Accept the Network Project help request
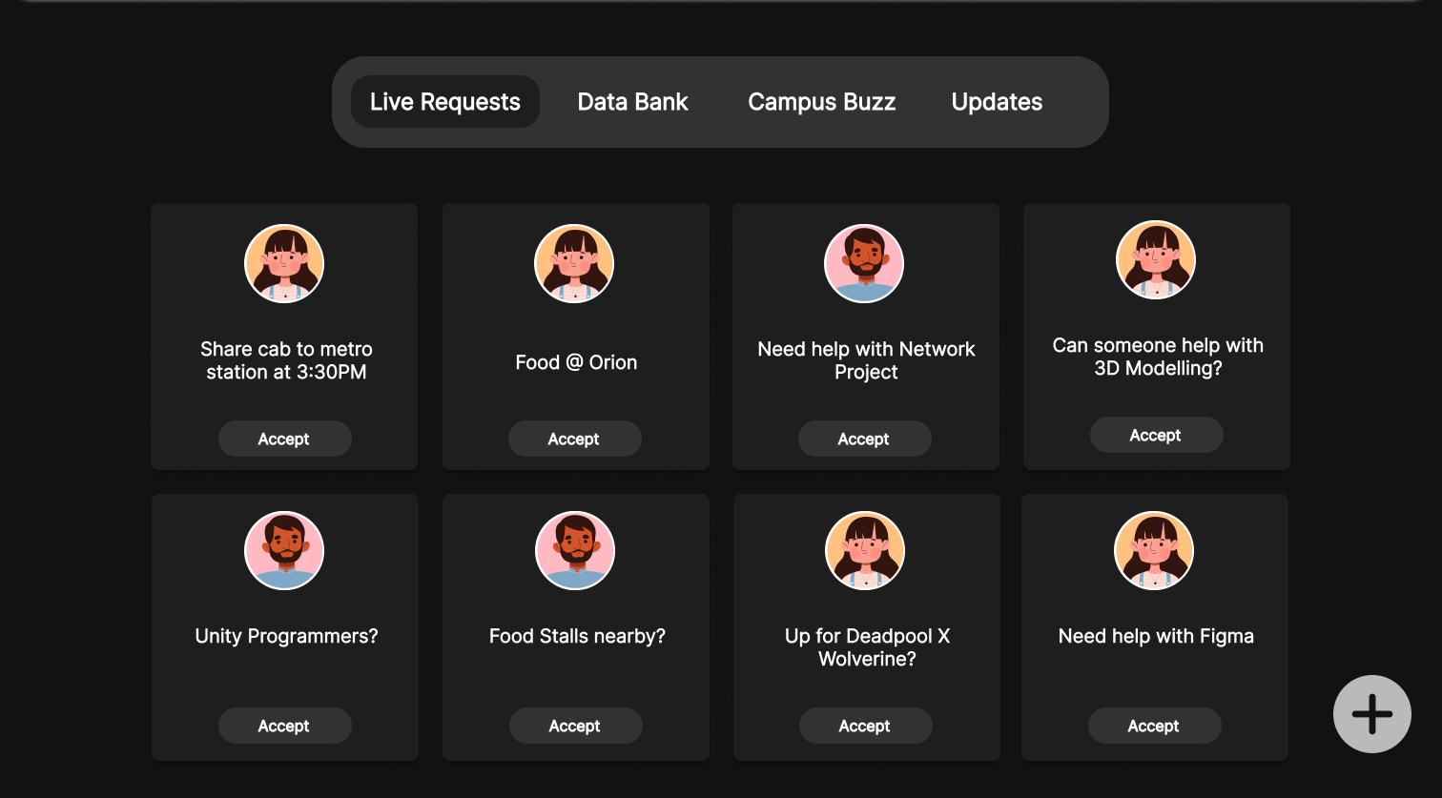The image size is (1442, 798). 864,439
